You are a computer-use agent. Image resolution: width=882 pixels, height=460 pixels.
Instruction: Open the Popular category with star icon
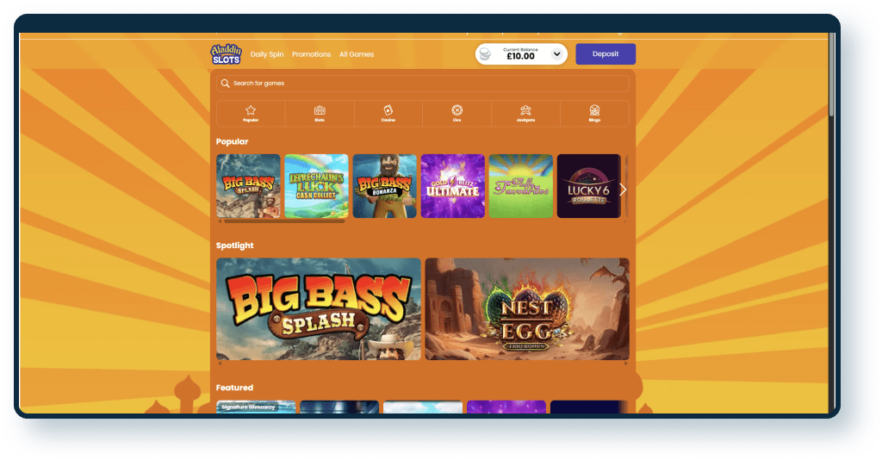(x=251, y=113)
